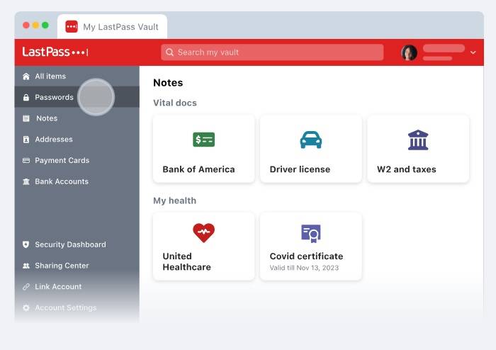496x350 pixels.
Task: Click the green maximize window button
Action: (x=45, y=26)
